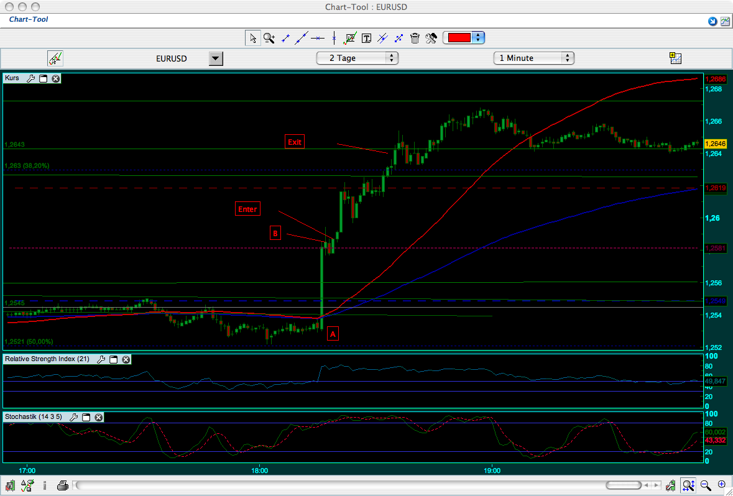Open Stochastik panel wrench settings

(x=73, y=417)
